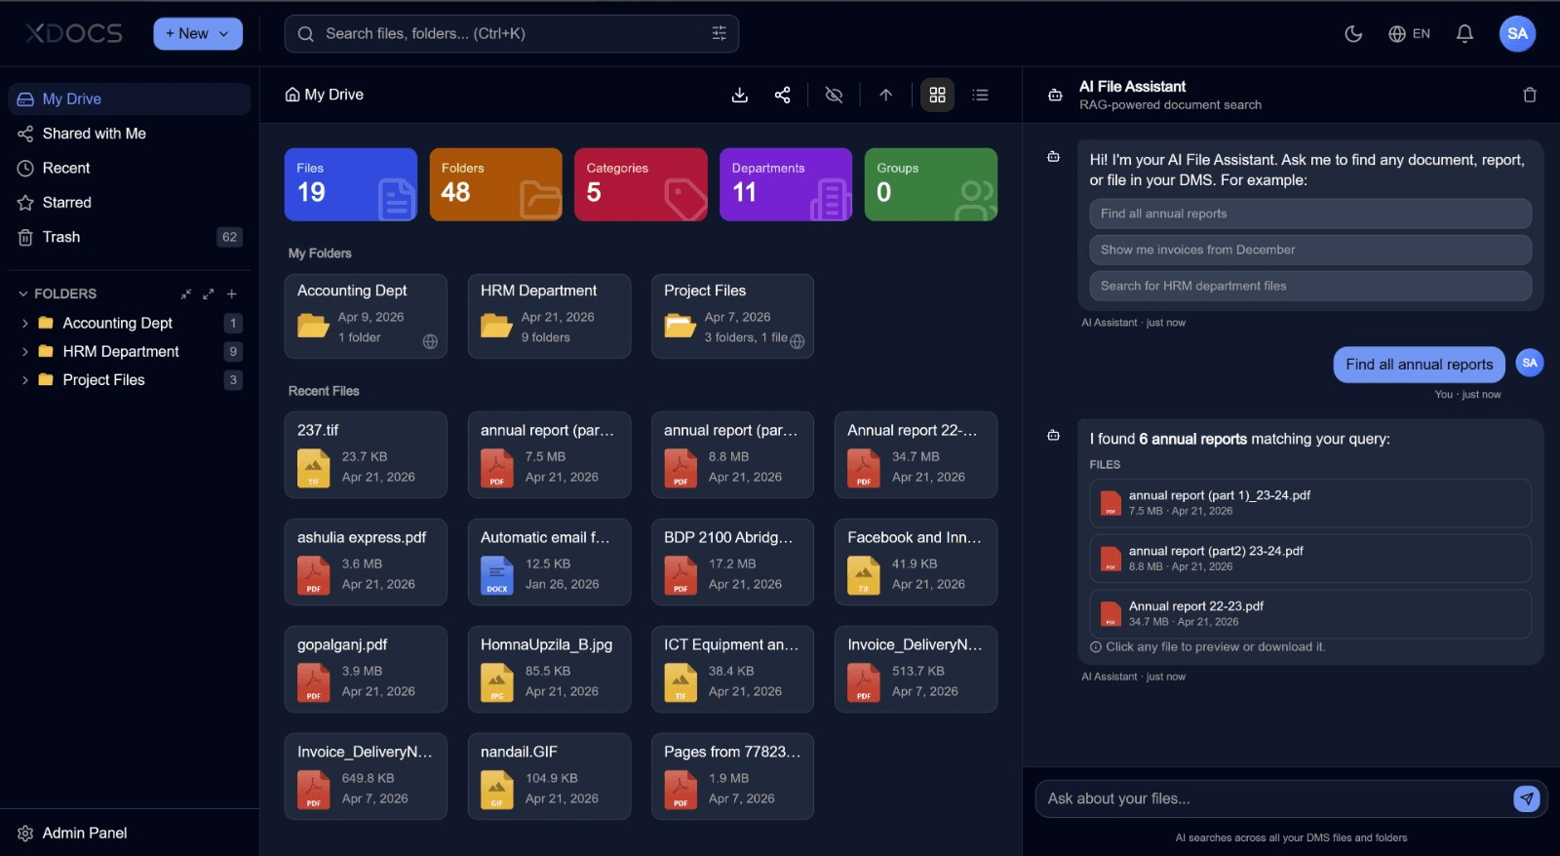This screenshot has width=1560, height=856.
Task: Open the search filter options icon
Action: click(720, 33)
